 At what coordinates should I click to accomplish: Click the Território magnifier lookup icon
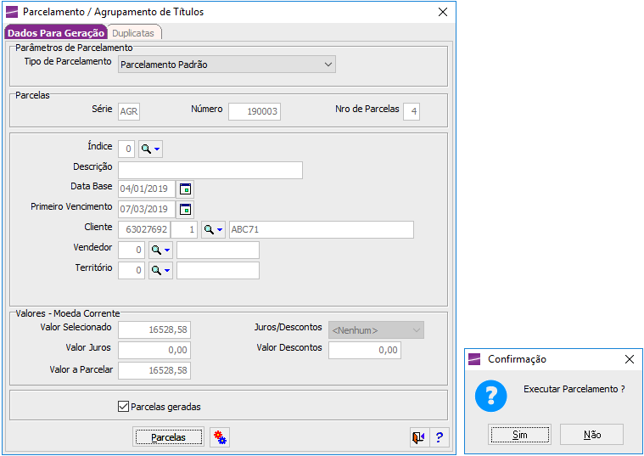click(x=156, y=270)
